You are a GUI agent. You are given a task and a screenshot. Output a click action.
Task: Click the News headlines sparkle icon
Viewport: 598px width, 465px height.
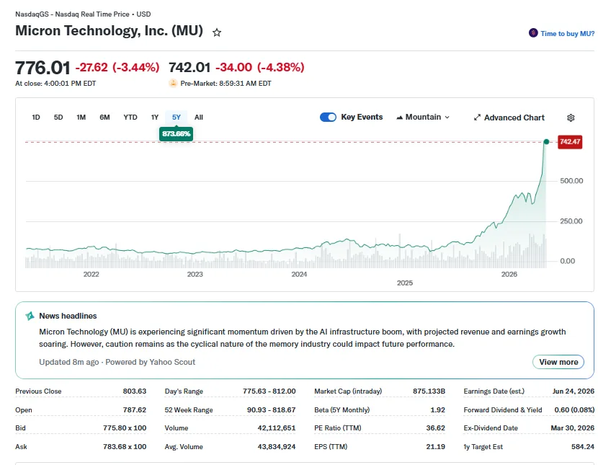tap(30, 316)
